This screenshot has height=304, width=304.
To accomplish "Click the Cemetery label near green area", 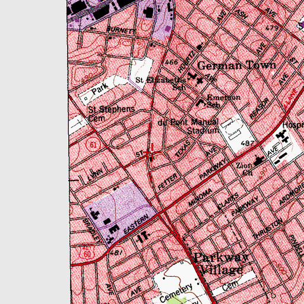I will [x=176, y=293].
